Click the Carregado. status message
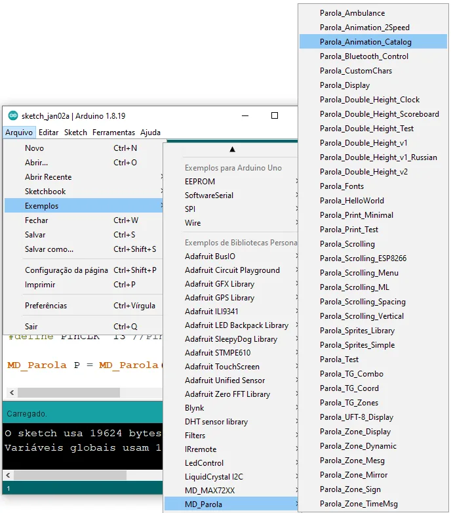Screen dimensions: 451x513 [x=27, y=414]
